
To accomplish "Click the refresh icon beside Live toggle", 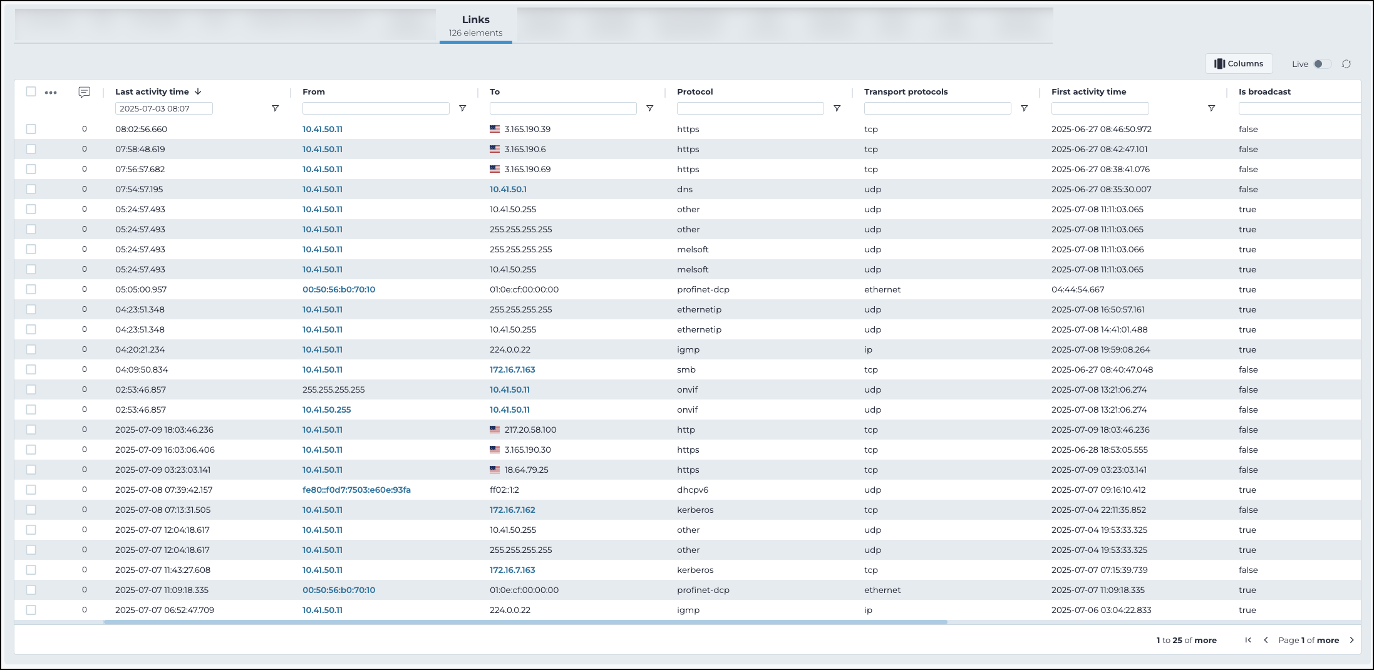I will [x=1346, y=64].
